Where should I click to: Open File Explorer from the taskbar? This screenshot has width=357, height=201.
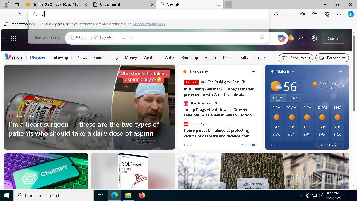(x=128, y=195)
